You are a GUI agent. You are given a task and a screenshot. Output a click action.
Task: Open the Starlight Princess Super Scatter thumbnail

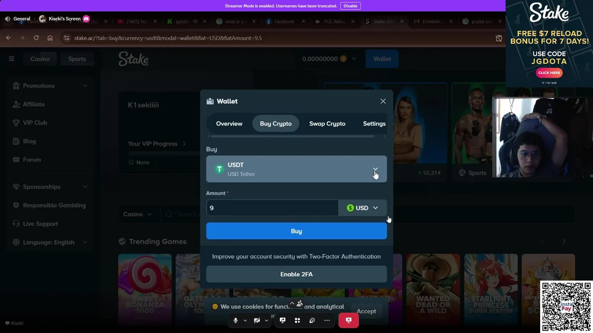[x=491, y=289]
